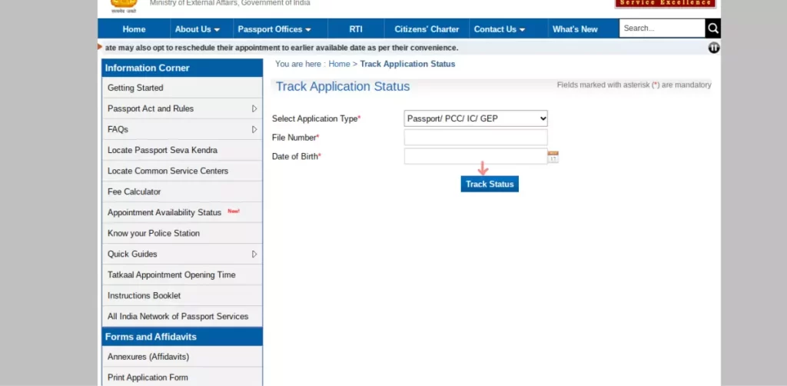Open the Select Application Type dropdown
Screen dimensions: 787x386
(x=476, y=118)
